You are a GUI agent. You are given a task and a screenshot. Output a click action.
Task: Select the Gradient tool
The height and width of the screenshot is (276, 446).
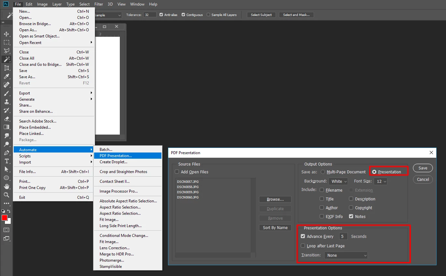7,127
